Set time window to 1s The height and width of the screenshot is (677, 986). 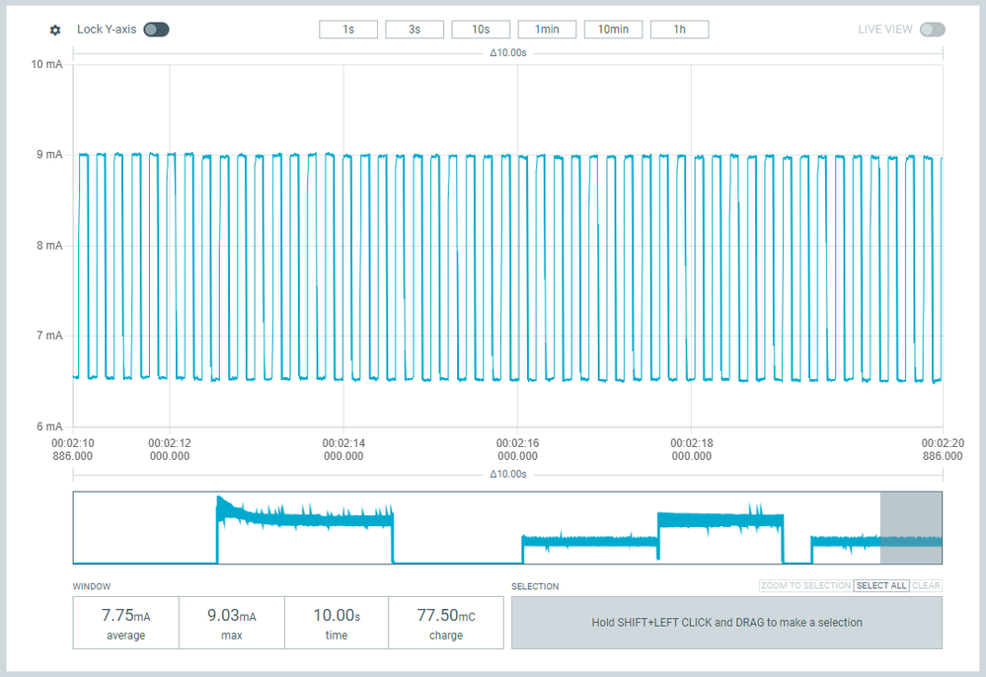point(348,30)
